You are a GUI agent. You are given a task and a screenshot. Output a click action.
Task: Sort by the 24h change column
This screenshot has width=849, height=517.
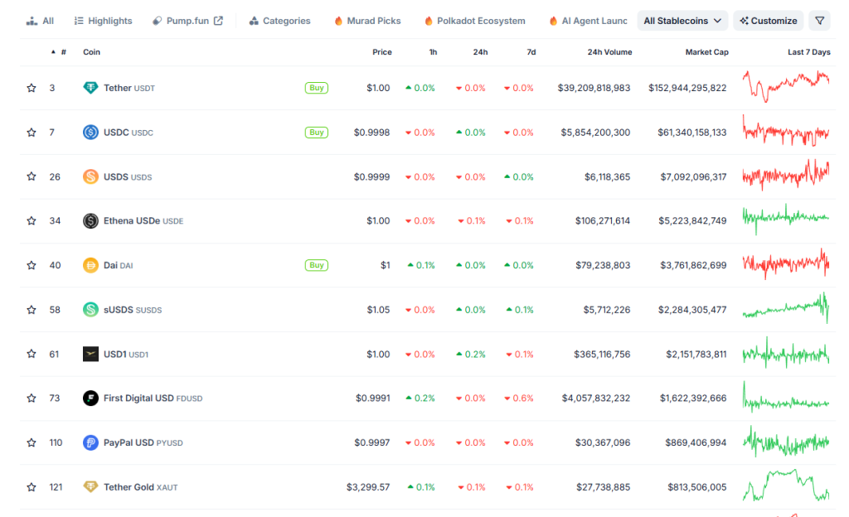480,52
